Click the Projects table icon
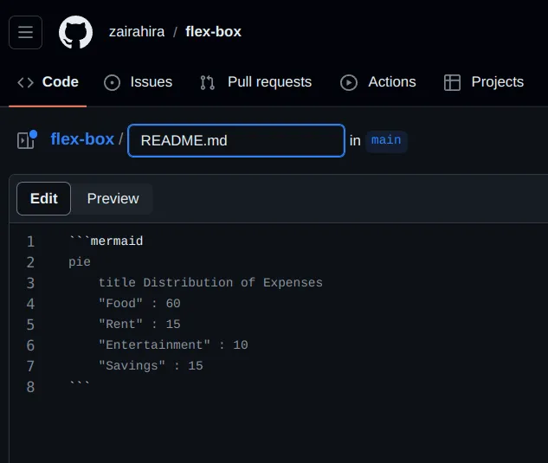 coord(452,82)
